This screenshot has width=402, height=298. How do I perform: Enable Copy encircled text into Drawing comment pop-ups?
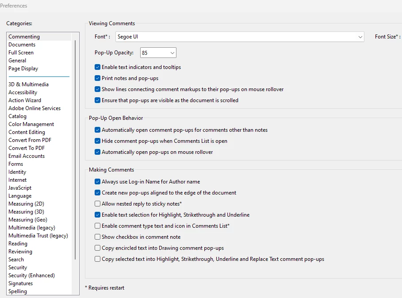click(x=97, y=248)
